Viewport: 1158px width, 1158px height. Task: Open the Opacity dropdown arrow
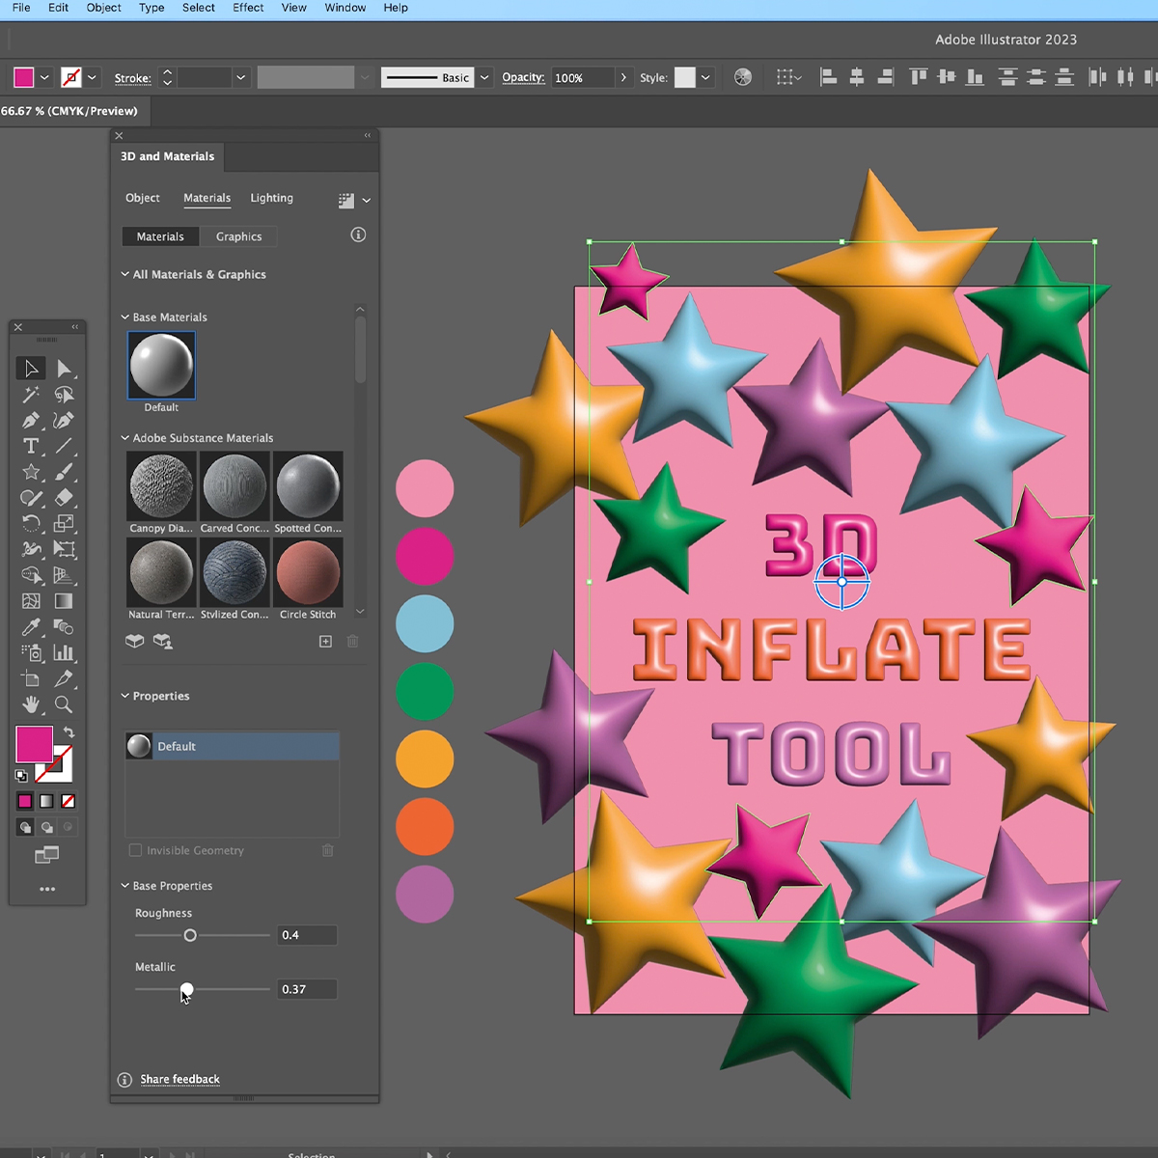623,77
